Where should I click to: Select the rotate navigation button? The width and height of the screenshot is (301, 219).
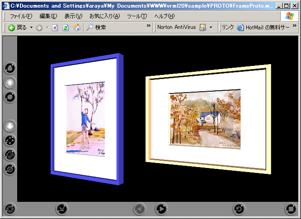tap(10, 155)
